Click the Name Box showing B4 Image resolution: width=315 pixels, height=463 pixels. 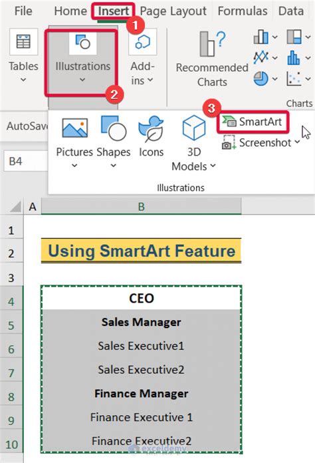26,161
